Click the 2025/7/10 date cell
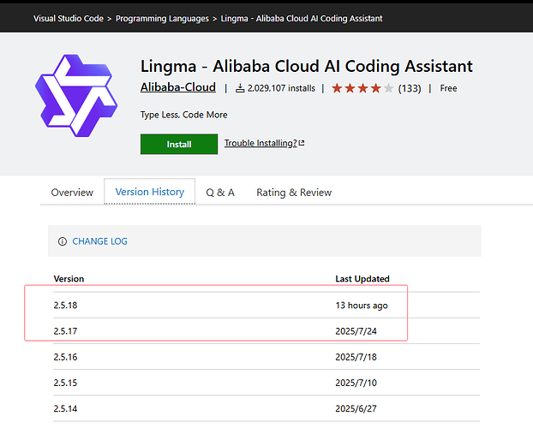This screenshot has width=533, height=428. click(x=356, y=383)
